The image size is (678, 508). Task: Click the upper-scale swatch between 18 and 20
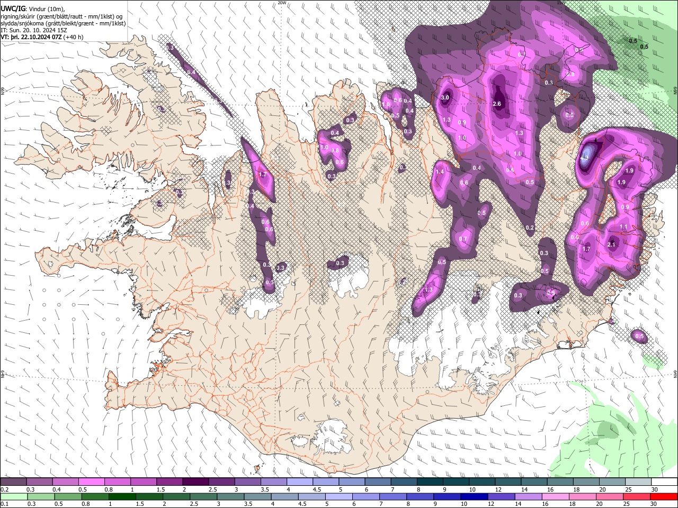(x=586, y=482)
